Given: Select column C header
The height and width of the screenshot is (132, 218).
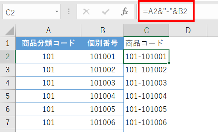Looking at the screenshot, I should tap(146, 30).
